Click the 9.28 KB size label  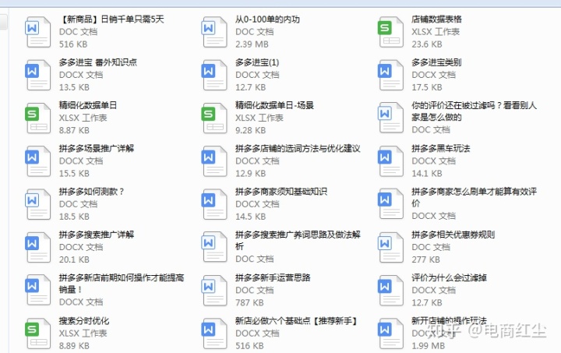[250, 131]
